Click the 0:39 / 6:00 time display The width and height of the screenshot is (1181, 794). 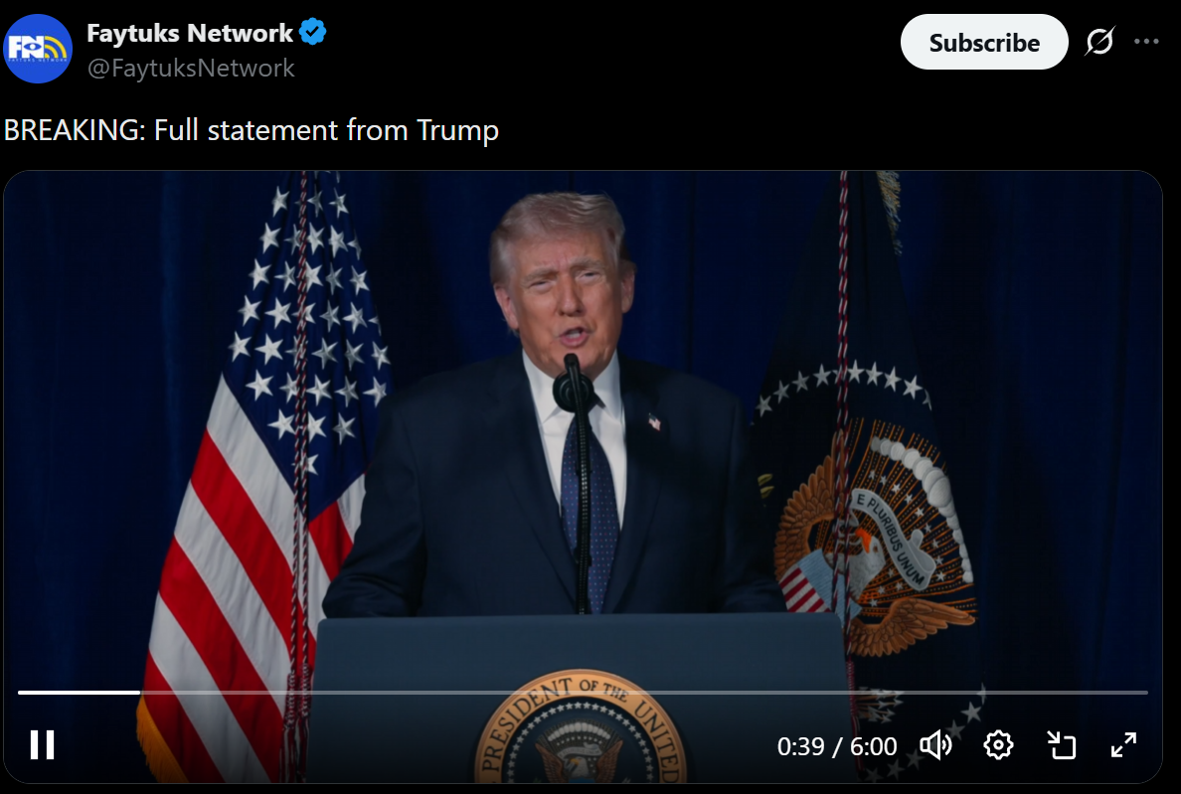837,746
